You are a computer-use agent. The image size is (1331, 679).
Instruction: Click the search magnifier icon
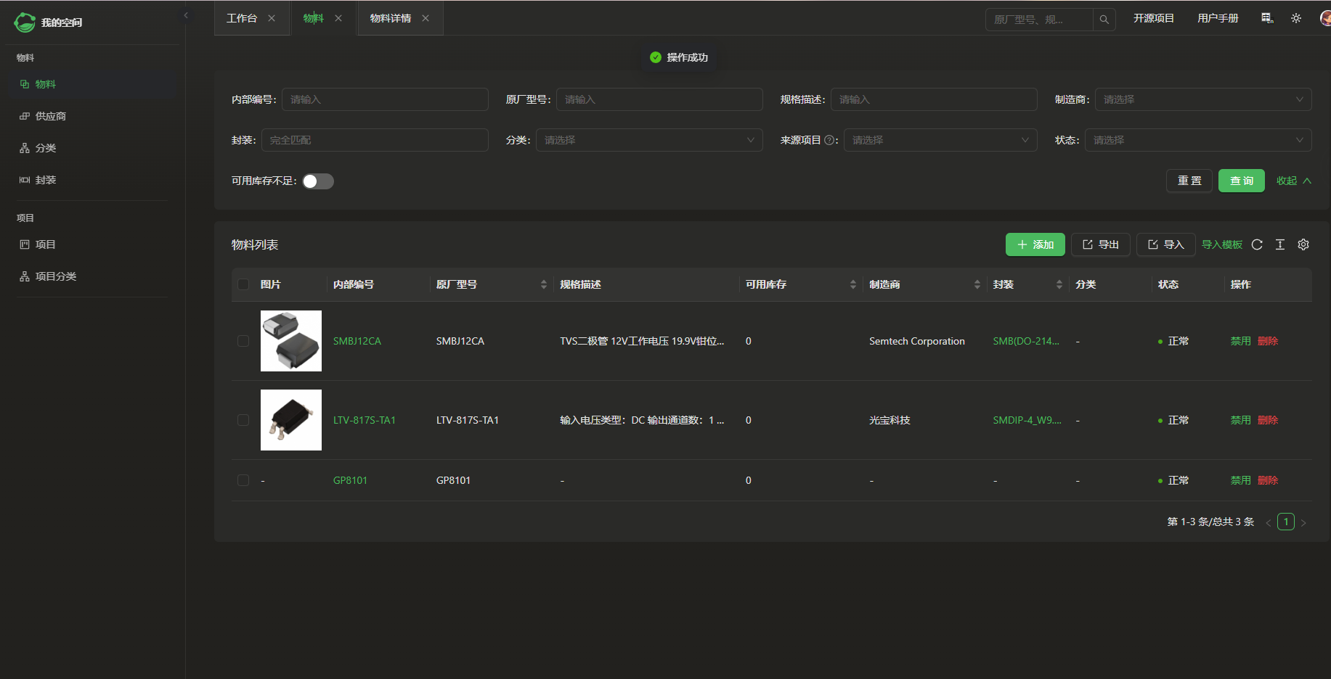point(1104,20)
